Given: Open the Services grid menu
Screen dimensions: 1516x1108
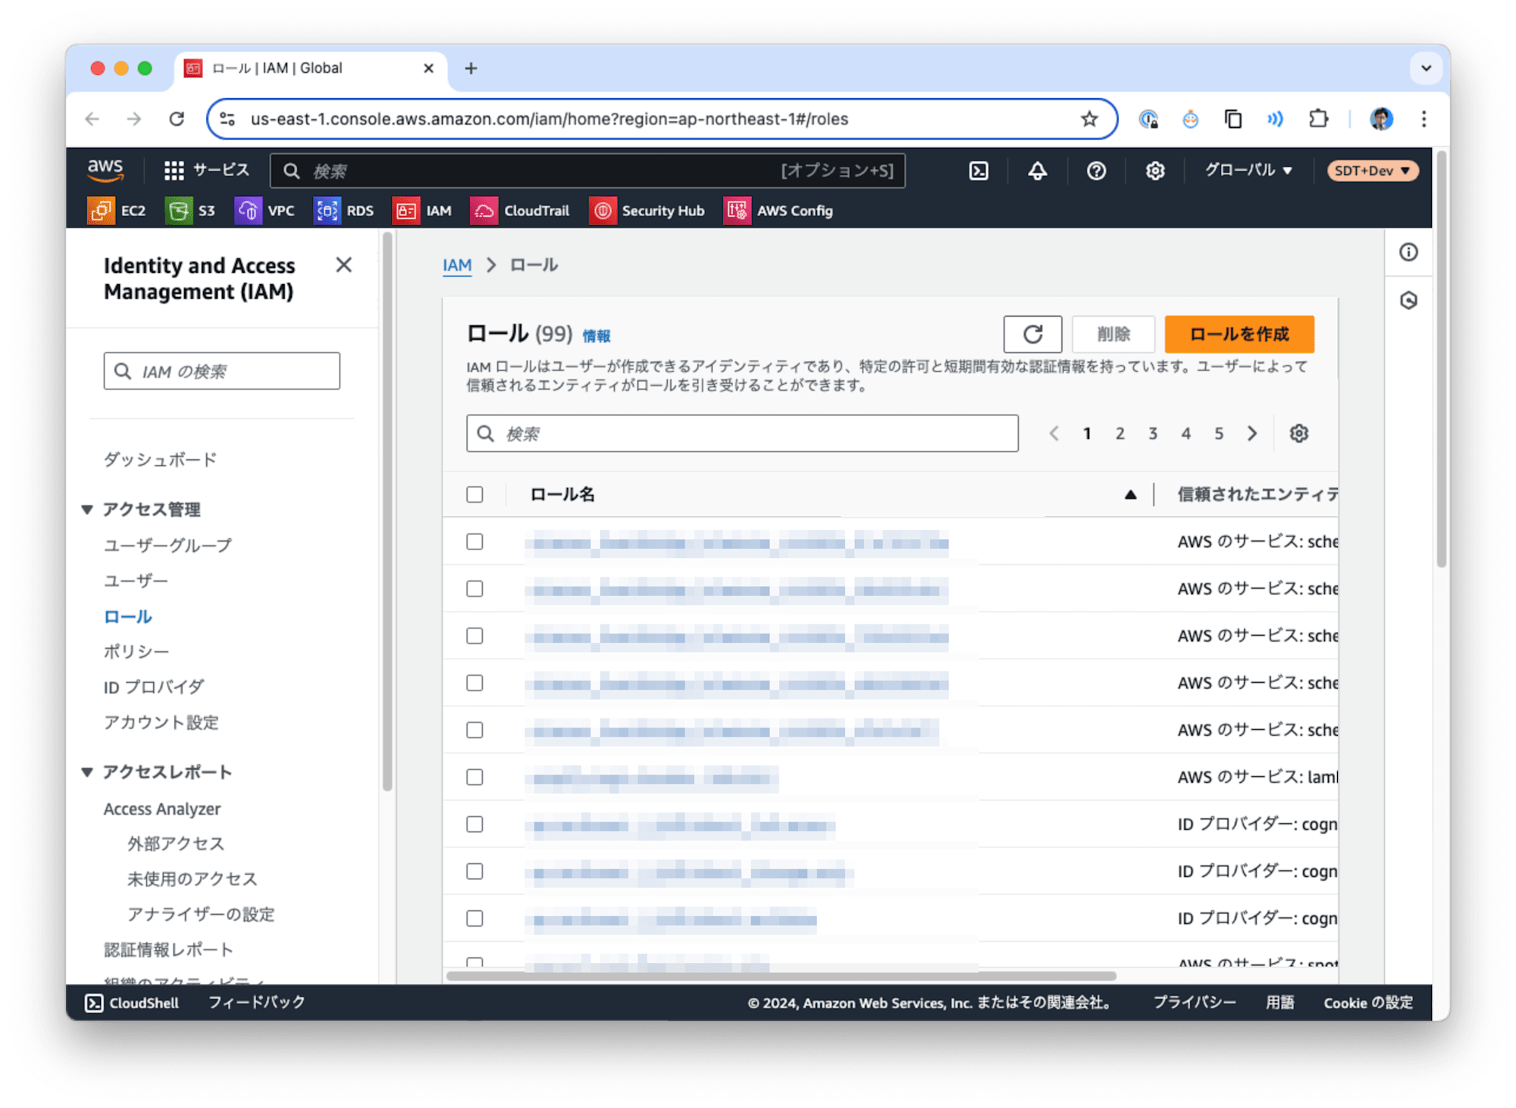Looking at the screenshot, I should tap(206, 171).
